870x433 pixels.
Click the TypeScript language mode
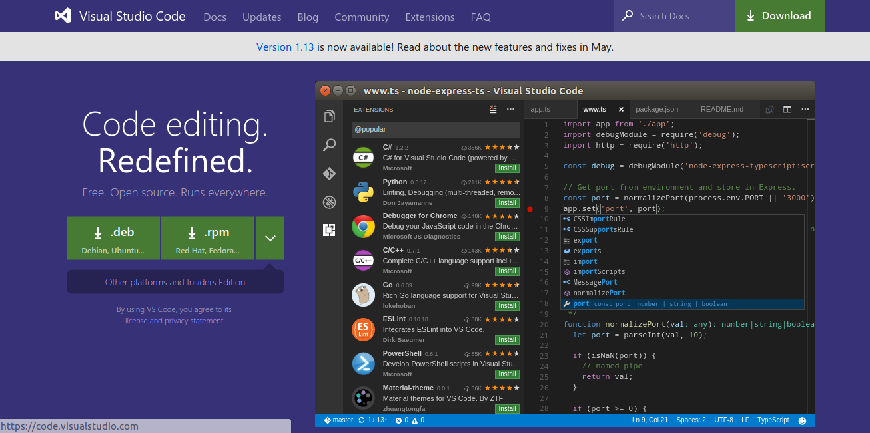click(773, 420)
